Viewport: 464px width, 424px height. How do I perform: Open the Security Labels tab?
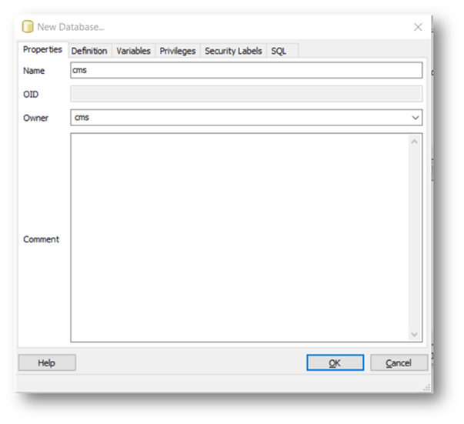[x=233, y=51]
